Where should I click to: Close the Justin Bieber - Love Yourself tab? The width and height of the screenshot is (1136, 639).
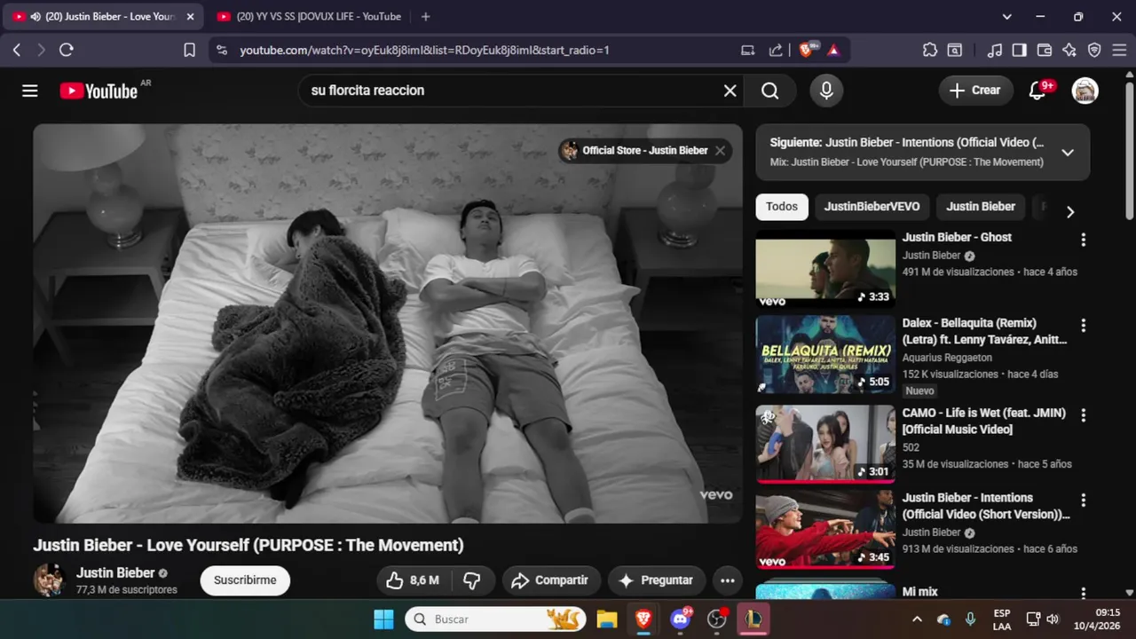(190, 16)
